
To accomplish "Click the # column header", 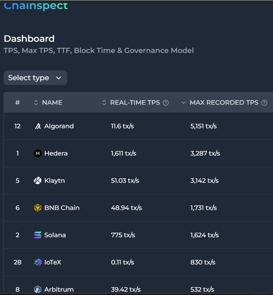I will [x=18, y=103].
